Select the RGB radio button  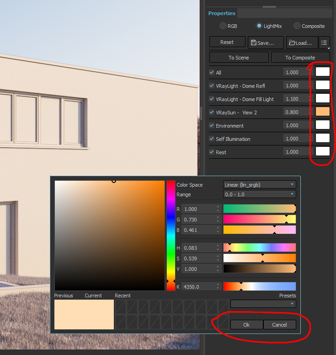223,26
